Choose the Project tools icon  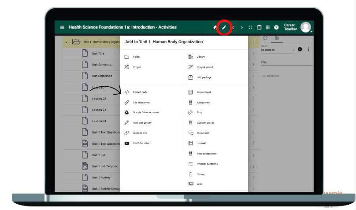pos(127,67)
